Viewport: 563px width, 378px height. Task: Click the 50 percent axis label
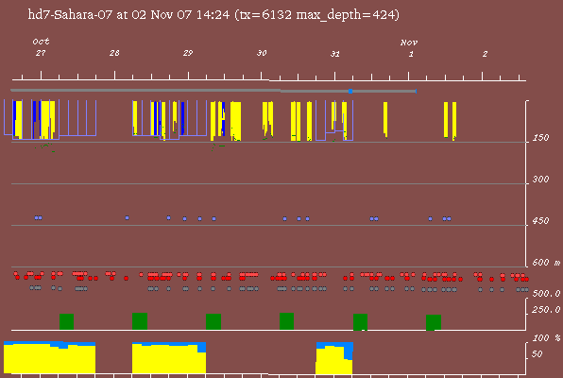click(x=537, y=354)
